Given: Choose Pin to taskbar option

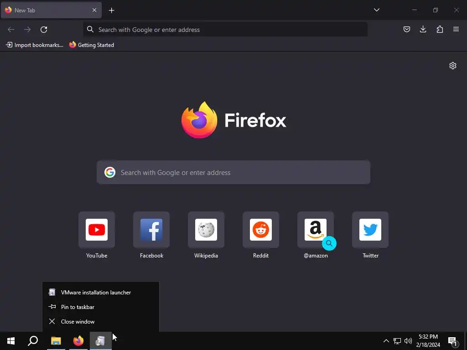Looking at the screenshot, I should click(101, 307).
